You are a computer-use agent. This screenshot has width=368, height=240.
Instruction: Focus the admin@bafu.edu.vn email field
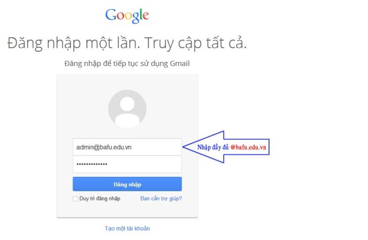point(127,147)
